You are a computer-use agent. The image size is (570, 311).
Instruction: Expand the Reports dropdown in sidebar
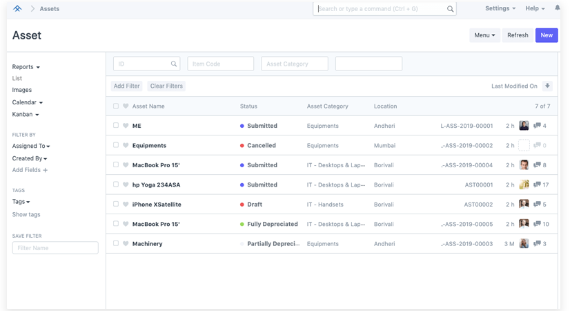point(26,67)
